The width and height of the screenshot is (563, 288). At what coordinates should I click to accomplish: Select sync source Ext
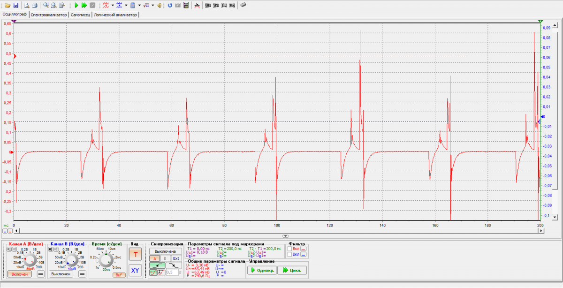[x=176, y=258]
